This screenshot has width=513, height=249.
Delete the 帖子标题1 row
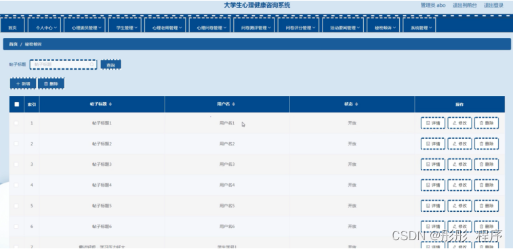pyautogui.click(x=486, y=123)
